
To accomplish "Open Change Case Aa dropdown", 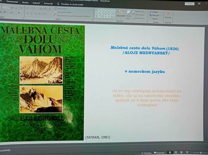I will [12, 13].
